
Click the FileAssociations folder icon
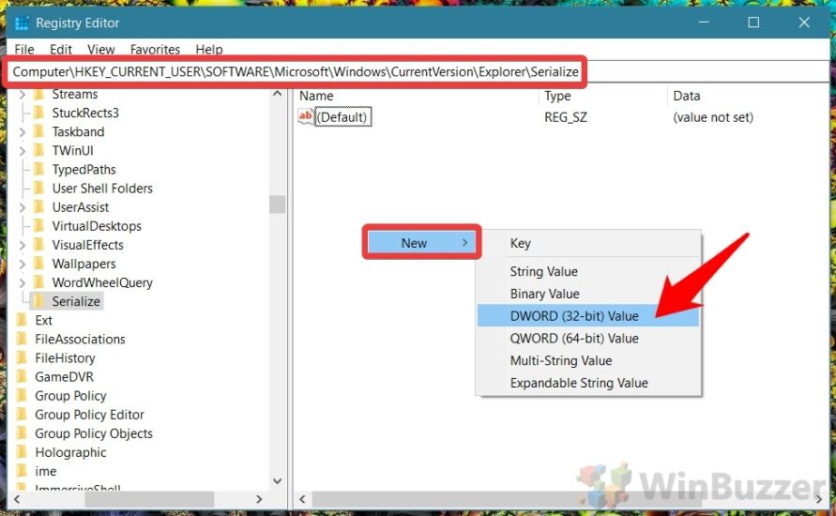[22, 340]
